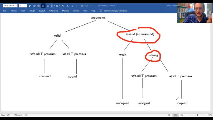Switch to the View tab
This screenshot has width=213, height=120.
pos(85,11)
